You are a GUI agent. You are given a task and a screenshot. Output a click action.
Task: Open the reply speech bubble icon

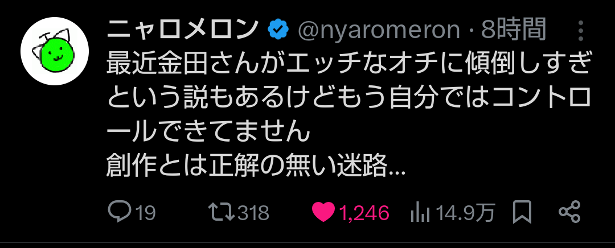(119, 213)
